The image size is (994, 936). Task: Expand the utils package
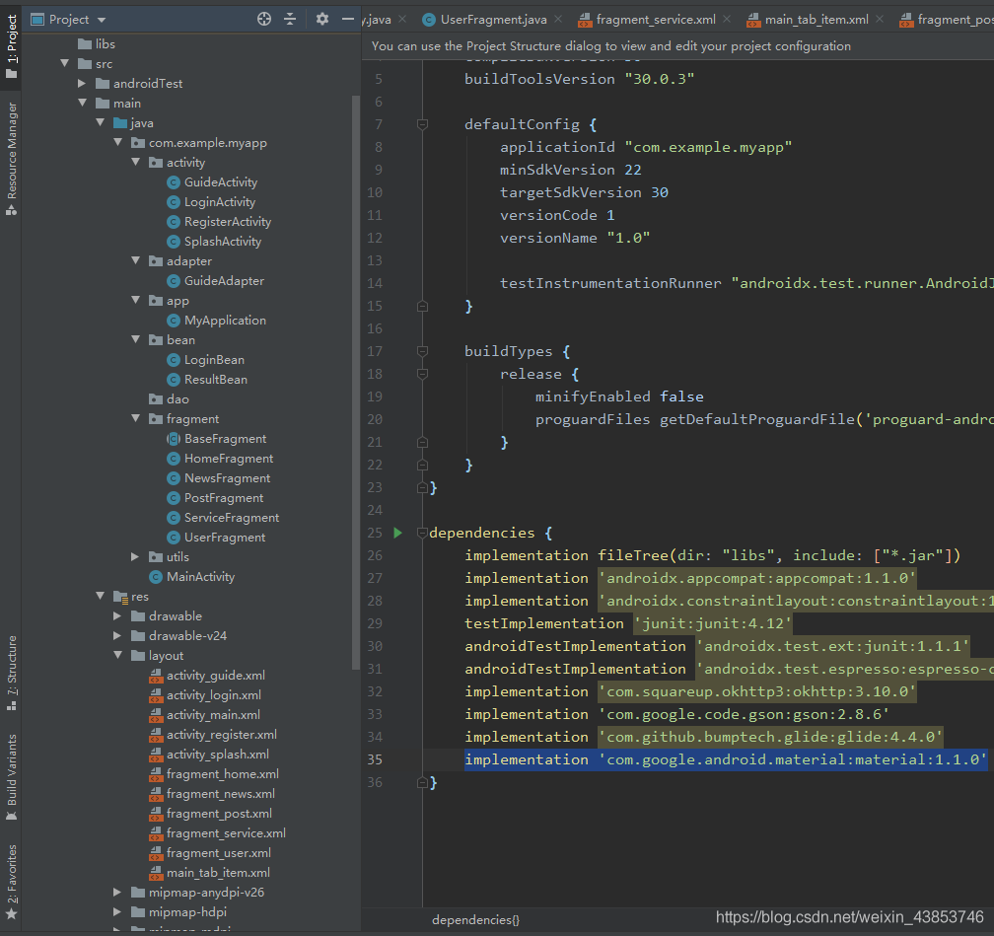[x=135, y=557]
